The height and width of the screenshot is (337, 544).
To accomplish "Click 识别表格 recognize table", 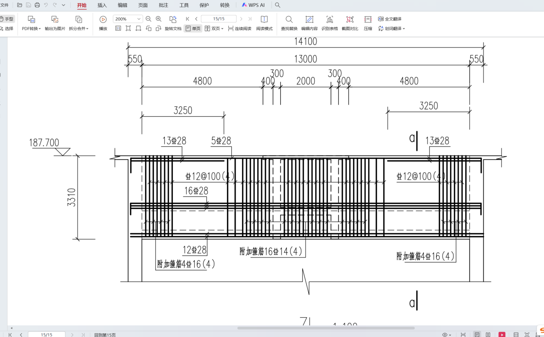I will 329,23.
